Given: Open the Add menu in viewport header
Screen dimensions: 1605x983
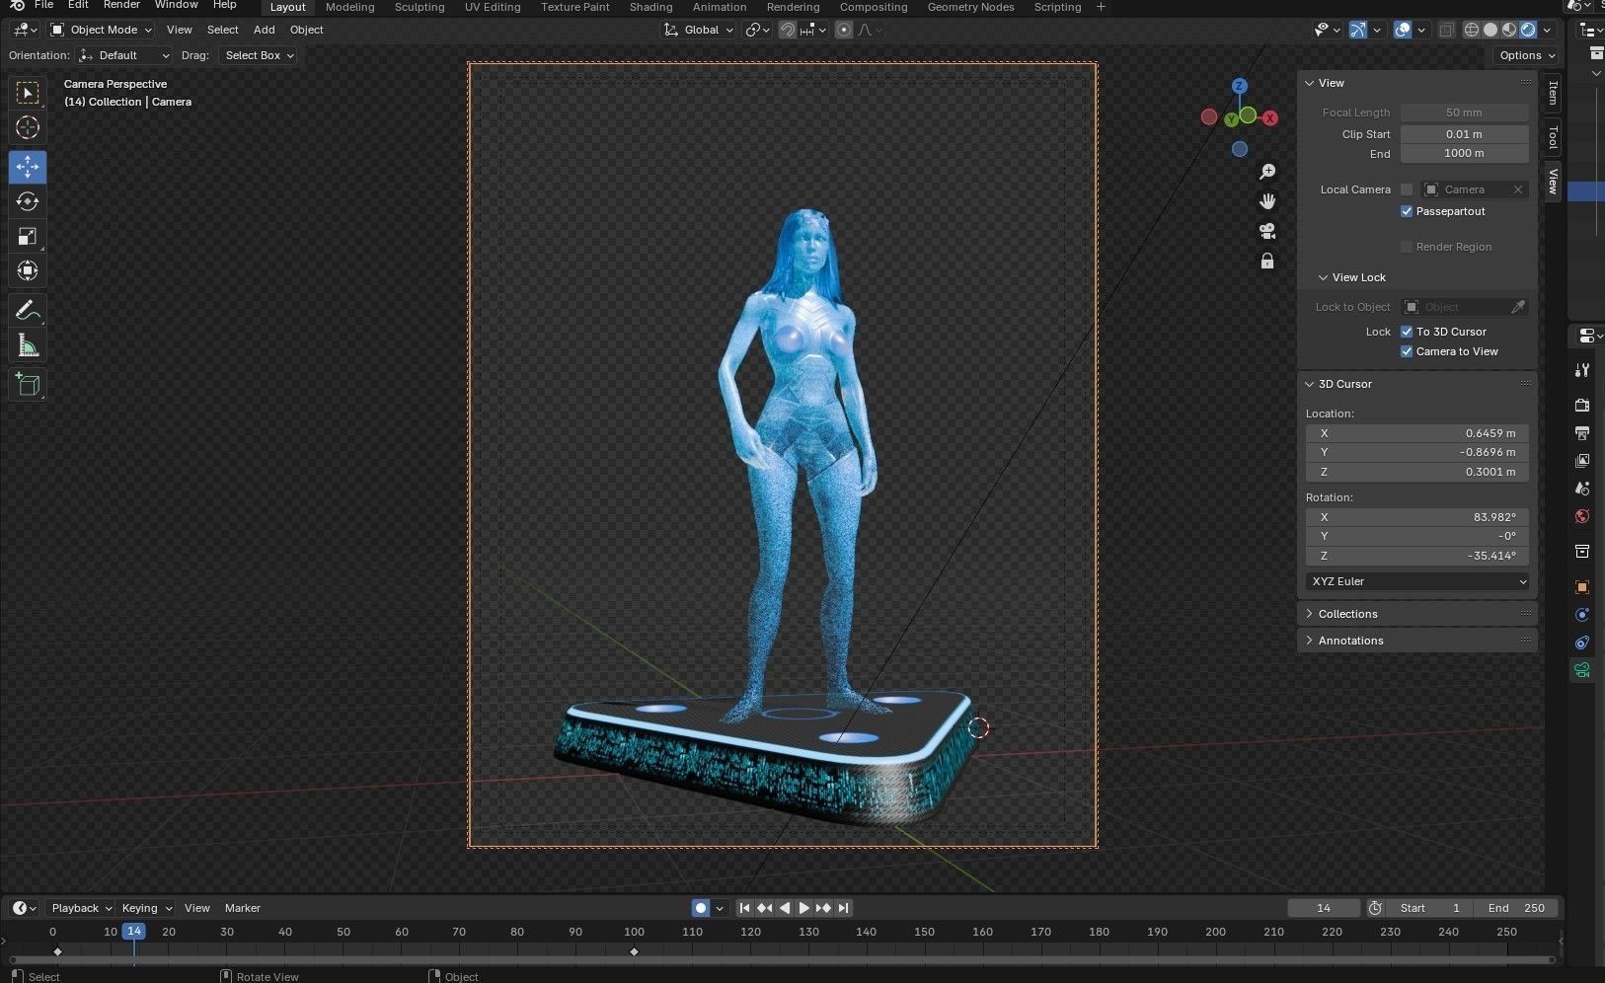Looking at the screenshot, I should pyautogui.click(x=265, y=30).
